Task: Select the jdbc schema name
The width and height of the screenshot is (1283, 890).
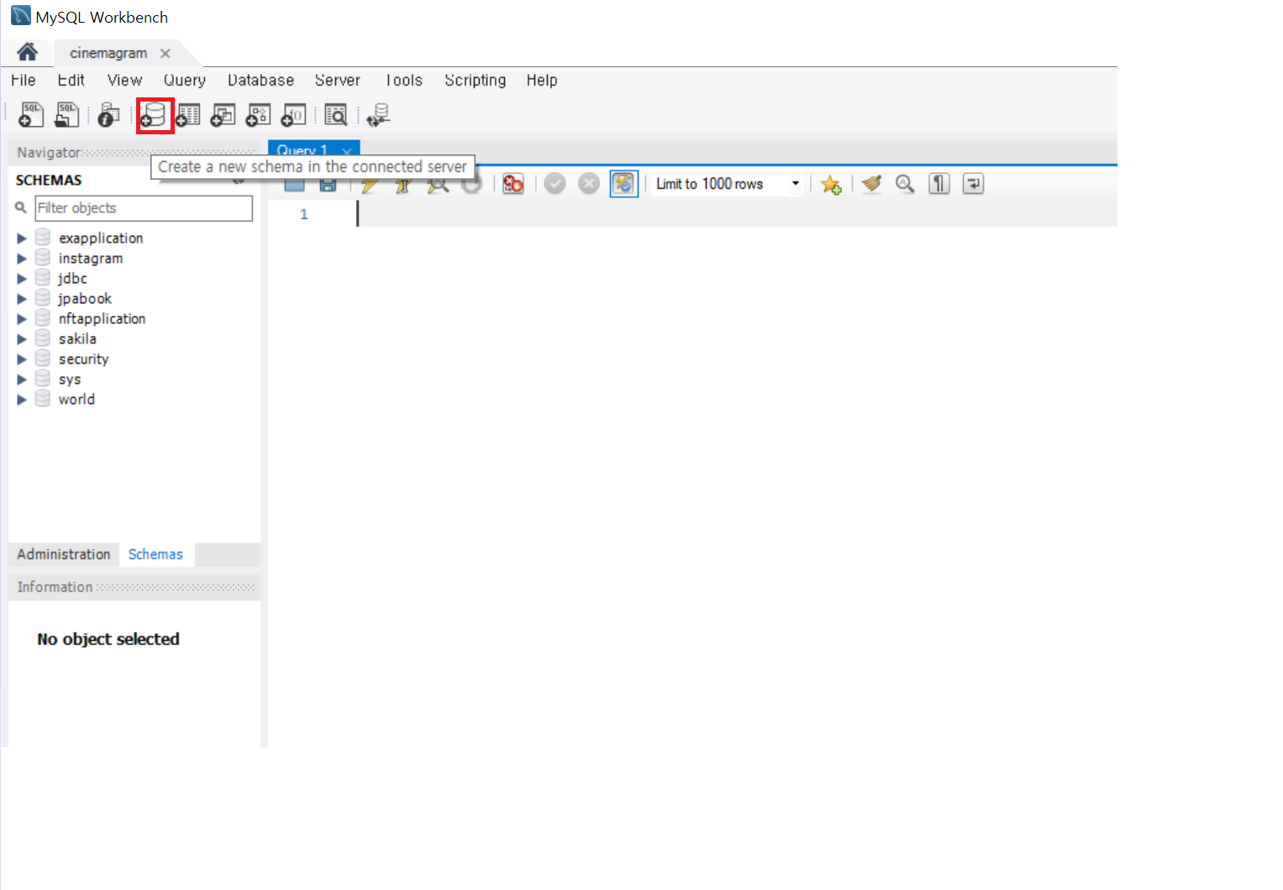Action: click(73, 279)
